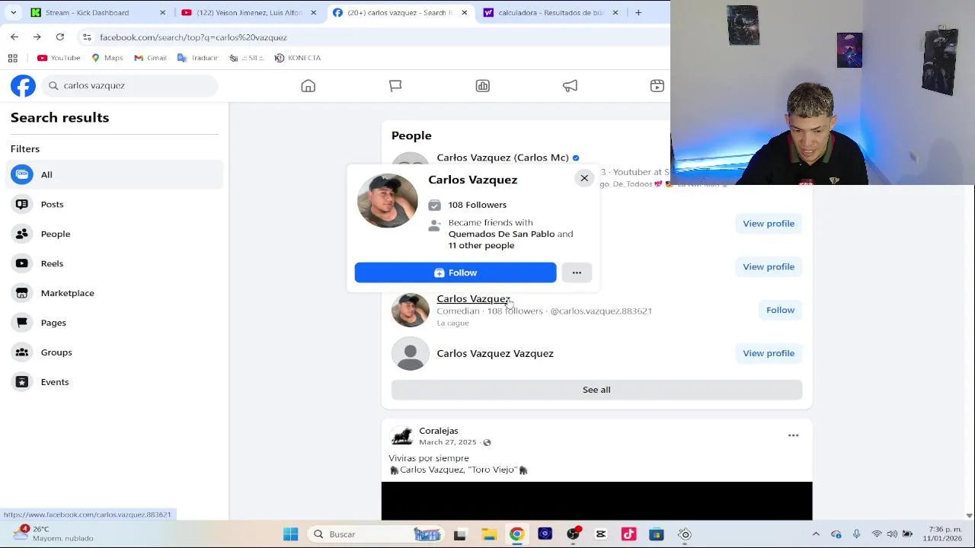975x548 pixels.
Task: Reload the current page
Action: point(60,37)
